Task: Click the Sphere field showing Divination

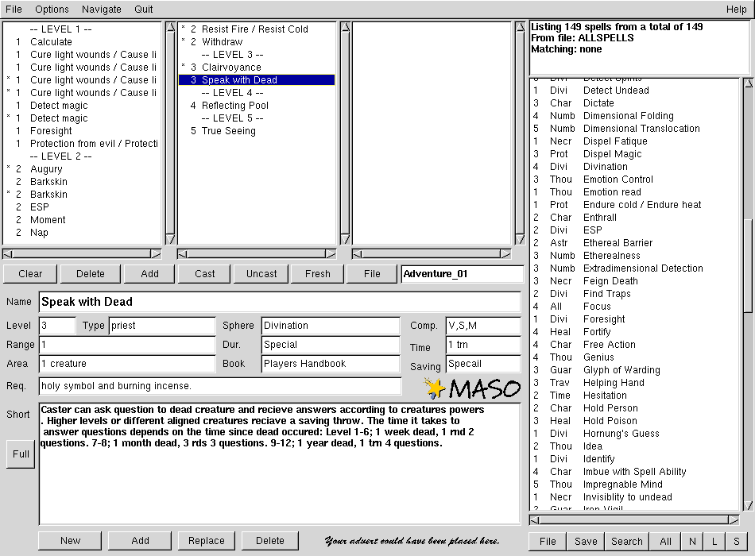Action: click(x=330, y=326)
